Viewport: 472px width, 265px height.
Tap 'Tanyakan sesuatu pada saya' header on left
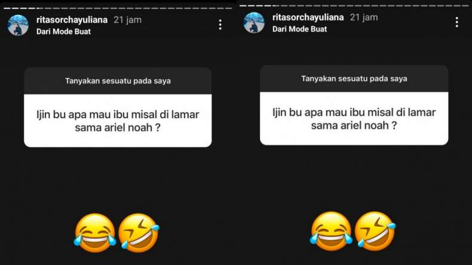point(118,81)
